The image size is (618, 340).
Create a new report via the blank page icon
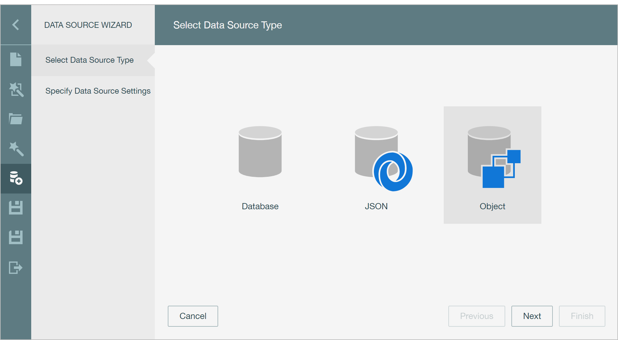(15, 60)
